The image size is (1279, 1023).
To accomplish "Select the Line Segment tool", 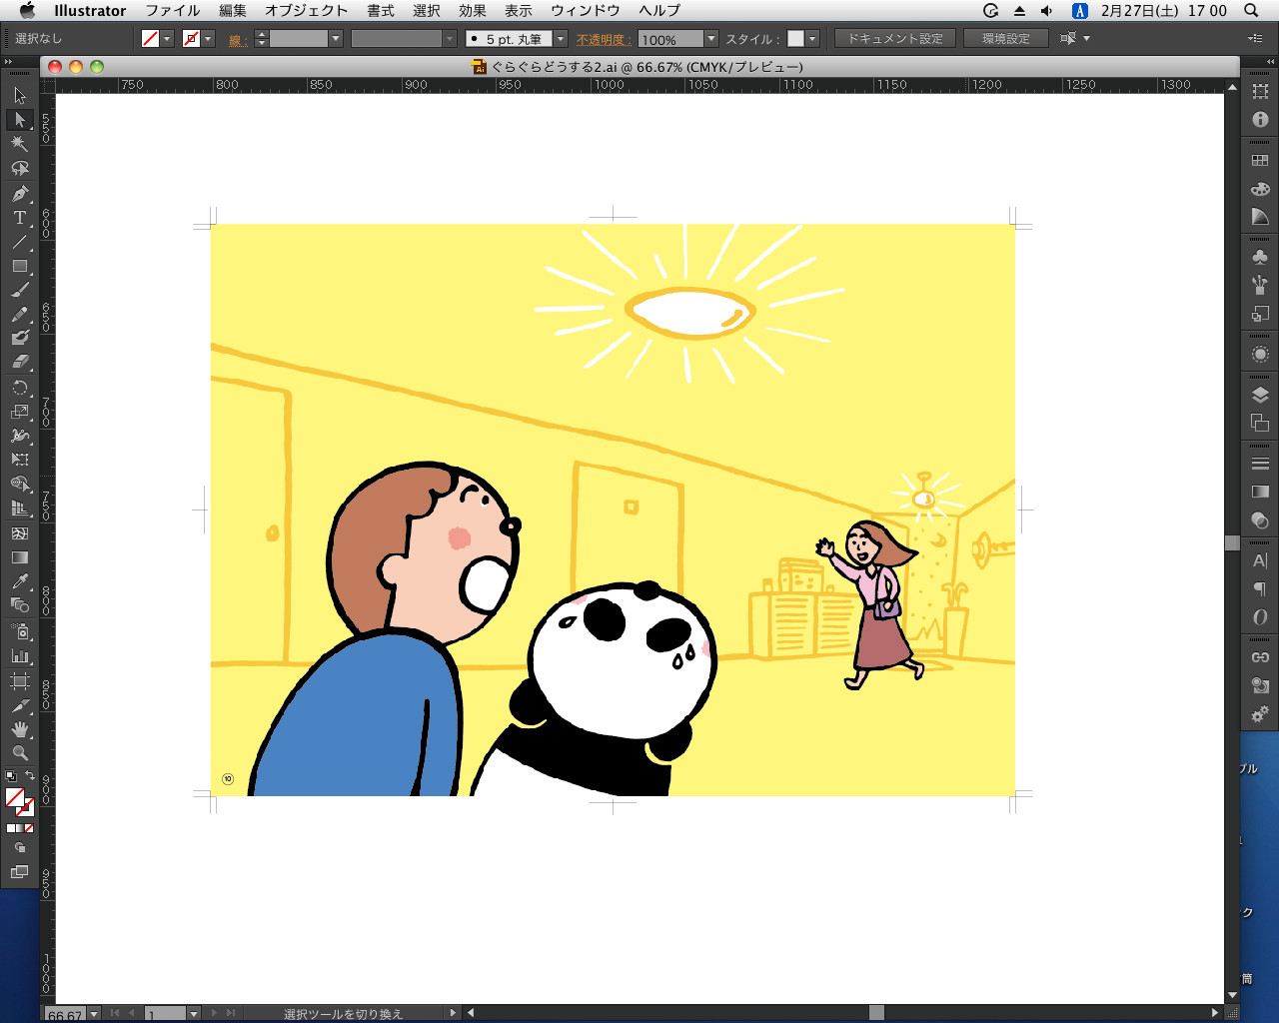I will tap(20, 242).
